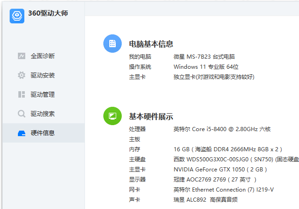
Task: Click the 声卡 label
Action: click(x=135, y=200)
